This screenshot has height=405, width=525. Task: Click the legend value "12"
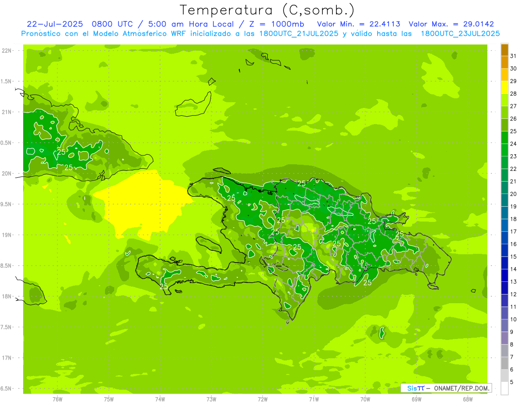(514, 294)
